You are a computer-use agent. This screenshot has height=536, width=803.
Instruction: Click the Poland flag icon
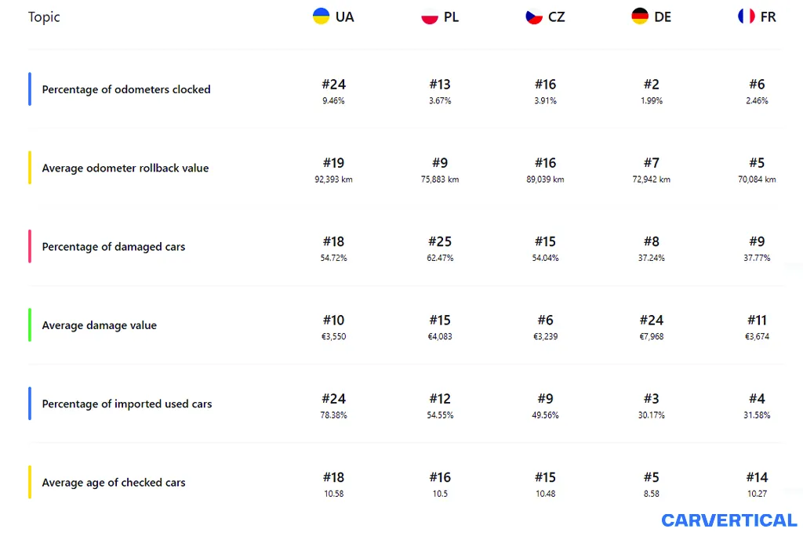(429, 16)
